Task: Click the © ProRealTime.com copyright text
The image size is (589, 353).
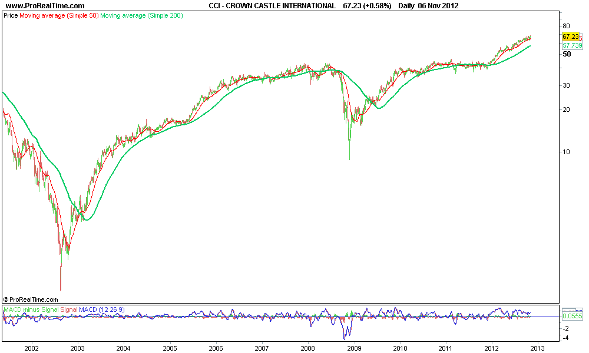Action: pos(31,299)
